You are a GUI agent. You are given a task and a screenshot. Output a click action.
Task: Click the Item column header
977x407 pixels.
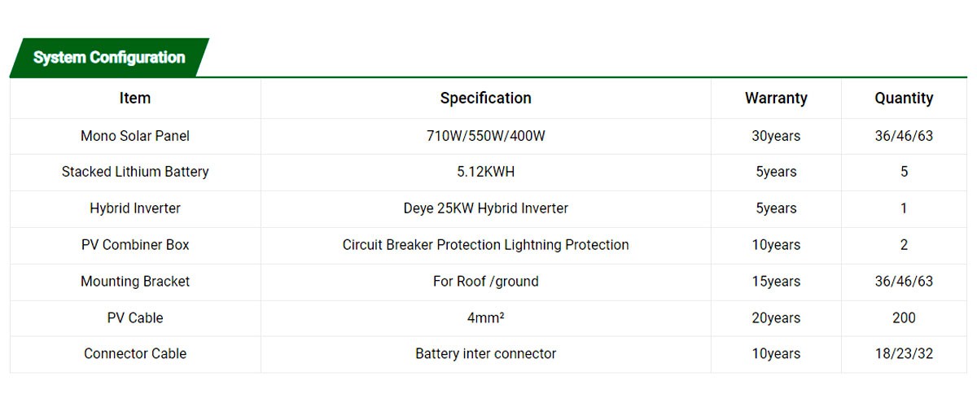click(x=135, y=98)
